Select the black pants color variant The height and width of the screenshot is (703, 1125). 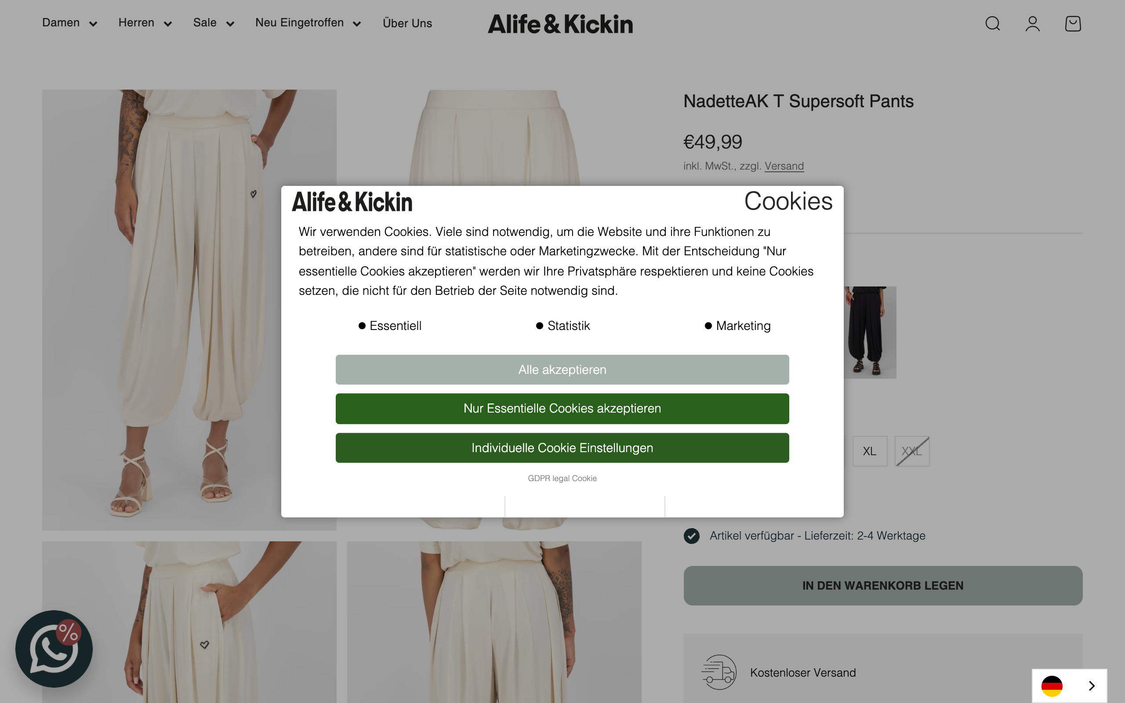pos(871,332)
